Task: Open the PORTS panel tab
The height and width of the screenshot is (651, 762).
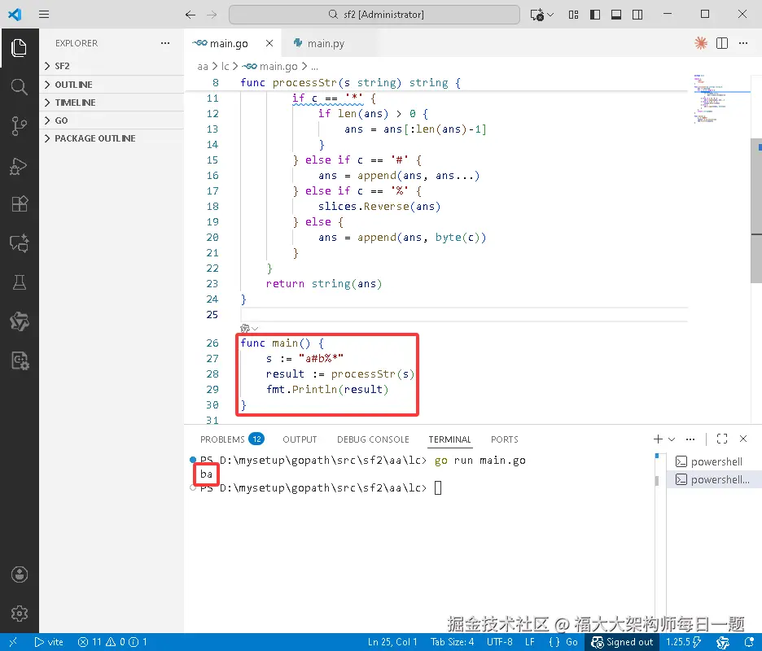Action: coord(505,439)
